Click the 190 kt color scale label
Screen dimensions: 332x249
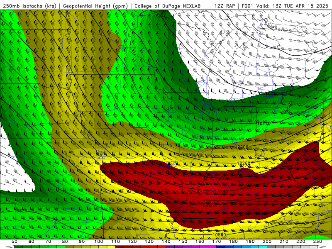[250, 242]
